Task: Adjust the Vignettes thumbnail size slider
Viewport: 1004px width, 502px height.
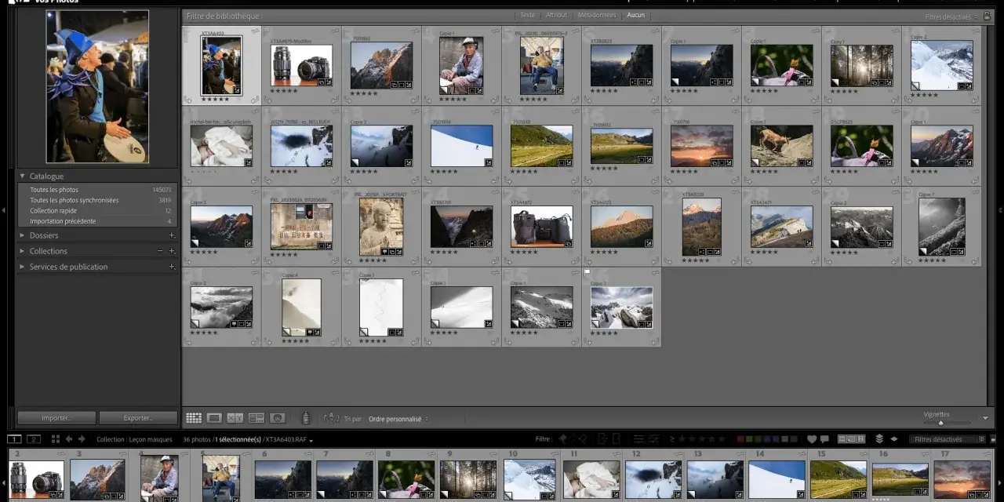Action: coord(941,423)
